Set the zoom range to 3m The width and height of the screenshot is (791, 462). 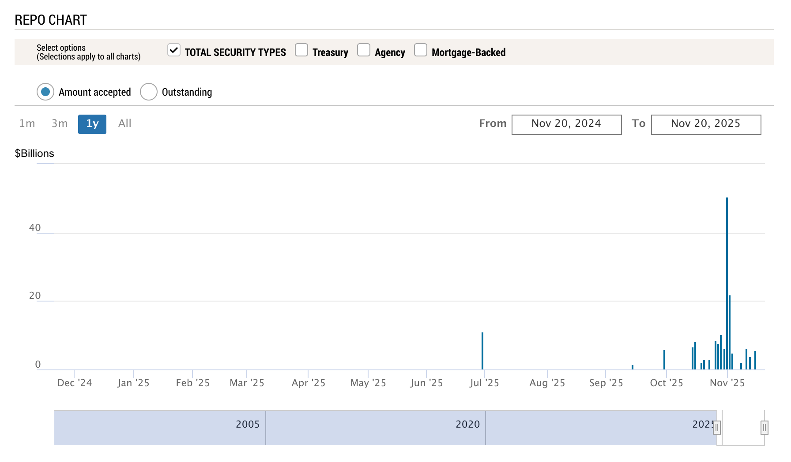60,123
